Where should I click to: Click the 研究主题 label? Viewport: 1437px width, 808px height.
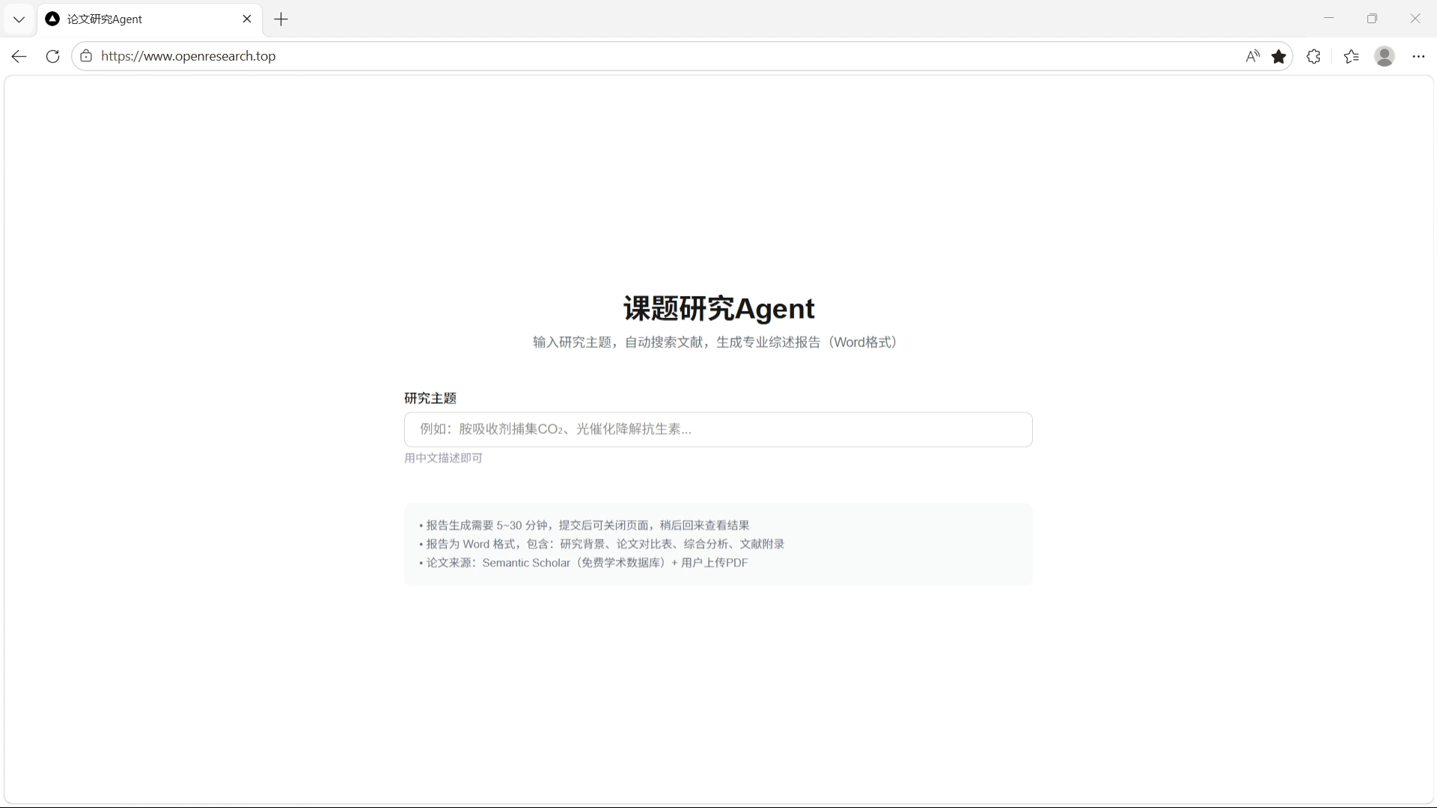pyautogui.click(x=430, y=398)
